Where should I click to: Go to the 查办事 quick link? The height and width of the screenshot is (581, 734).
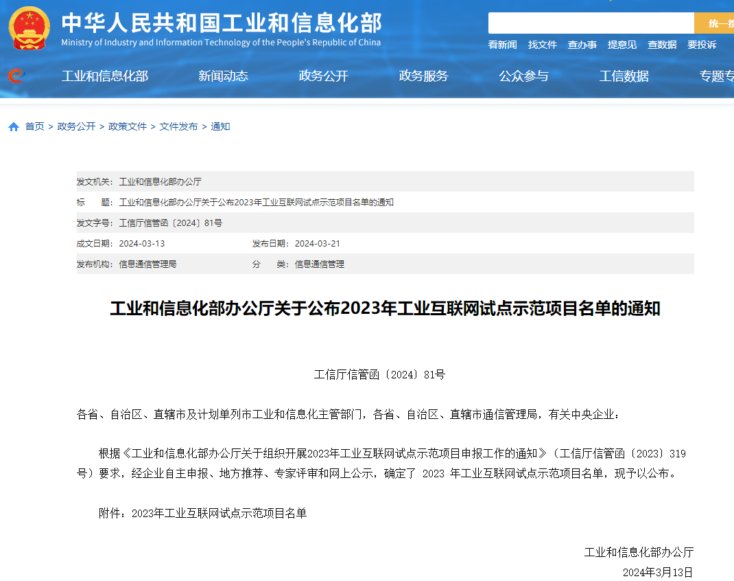pos(582,45)
